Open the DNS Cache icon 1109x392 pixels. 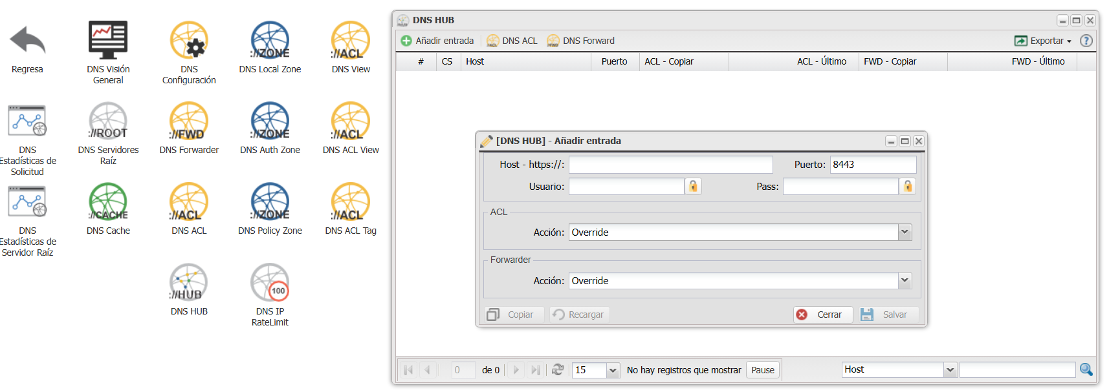(108, 202)
